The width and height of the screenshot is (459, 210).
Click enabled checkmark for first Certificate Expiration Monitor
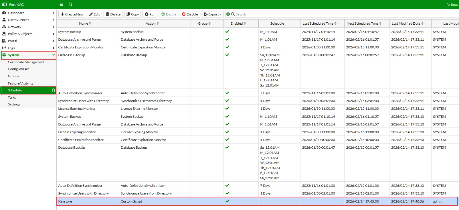(x=227, y=47)
